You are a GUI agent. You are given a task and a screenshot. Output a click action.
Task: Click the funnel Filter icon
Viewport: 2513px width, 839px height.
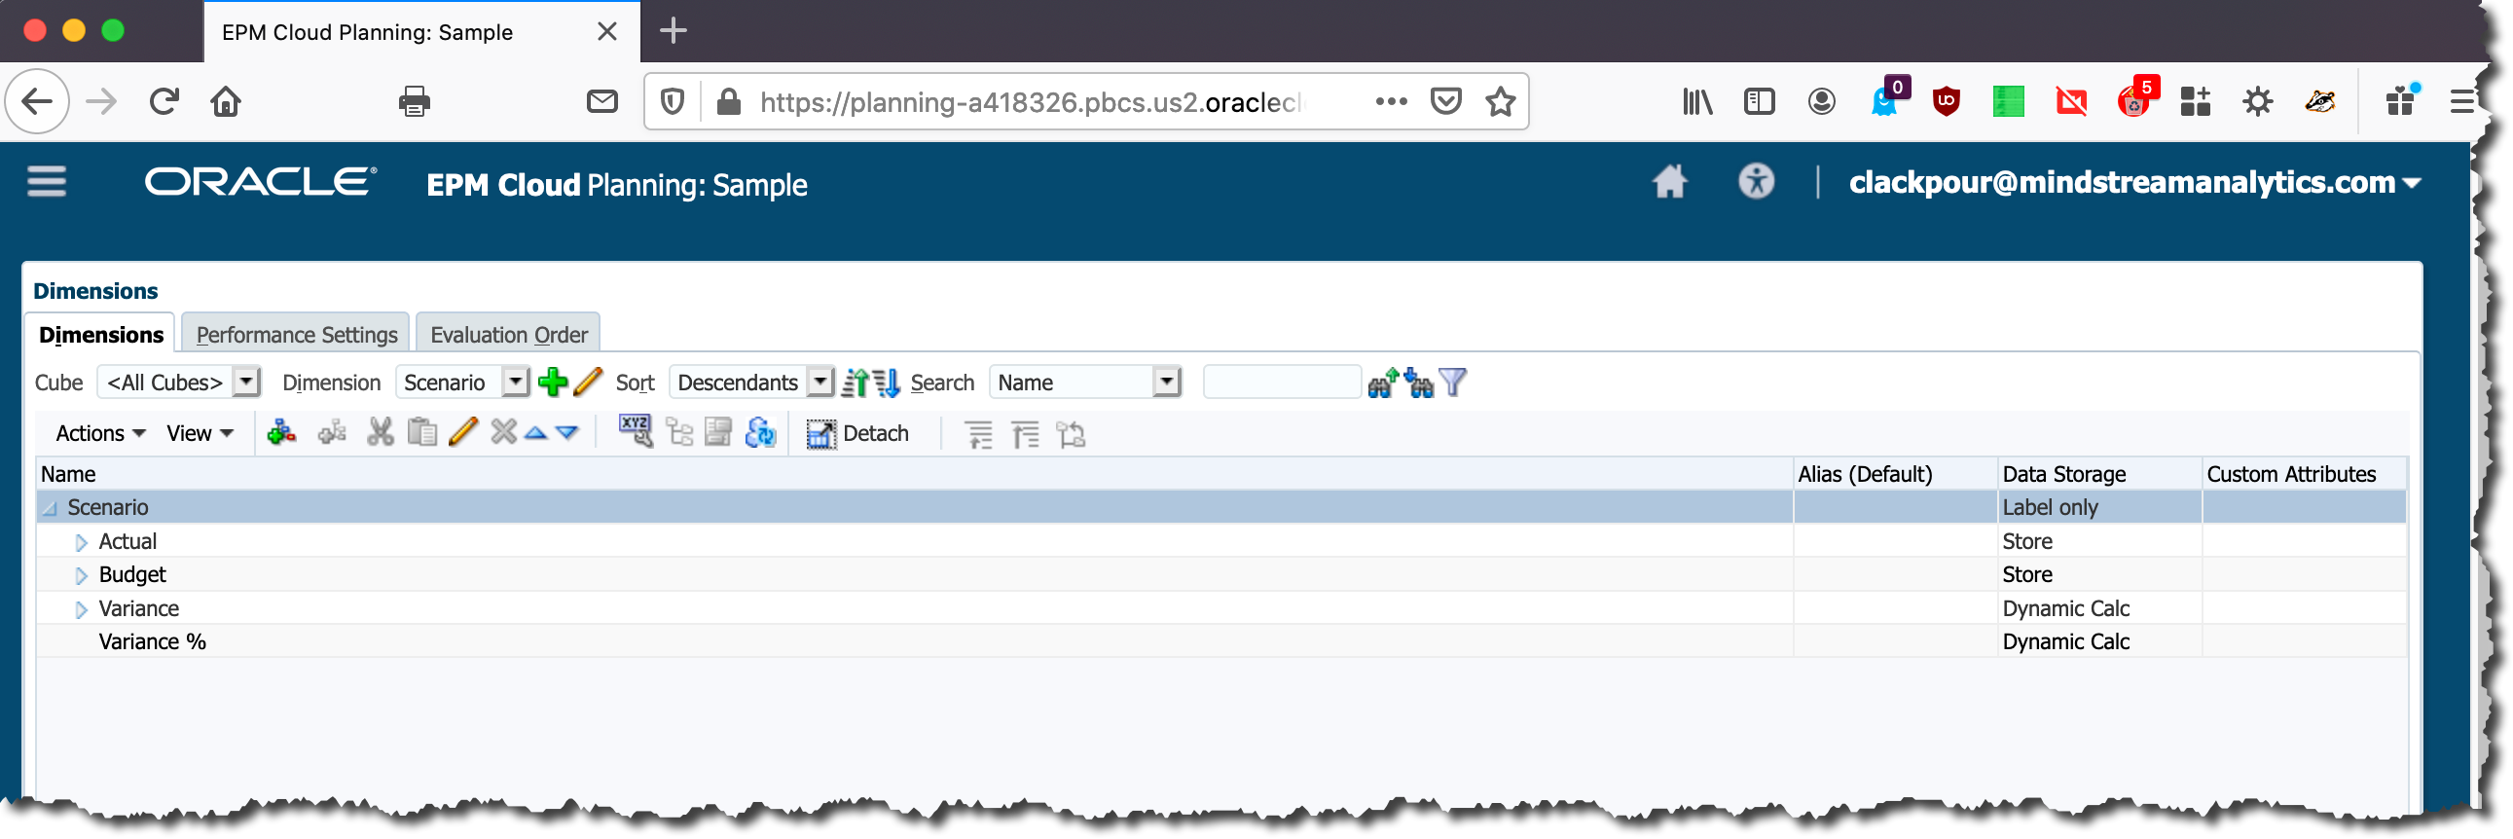(1452, 383)
